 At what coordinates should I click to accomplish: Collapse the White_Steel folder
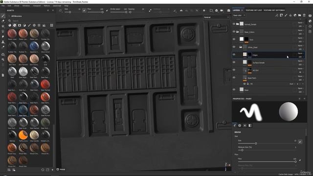click(x=241, y=47)
